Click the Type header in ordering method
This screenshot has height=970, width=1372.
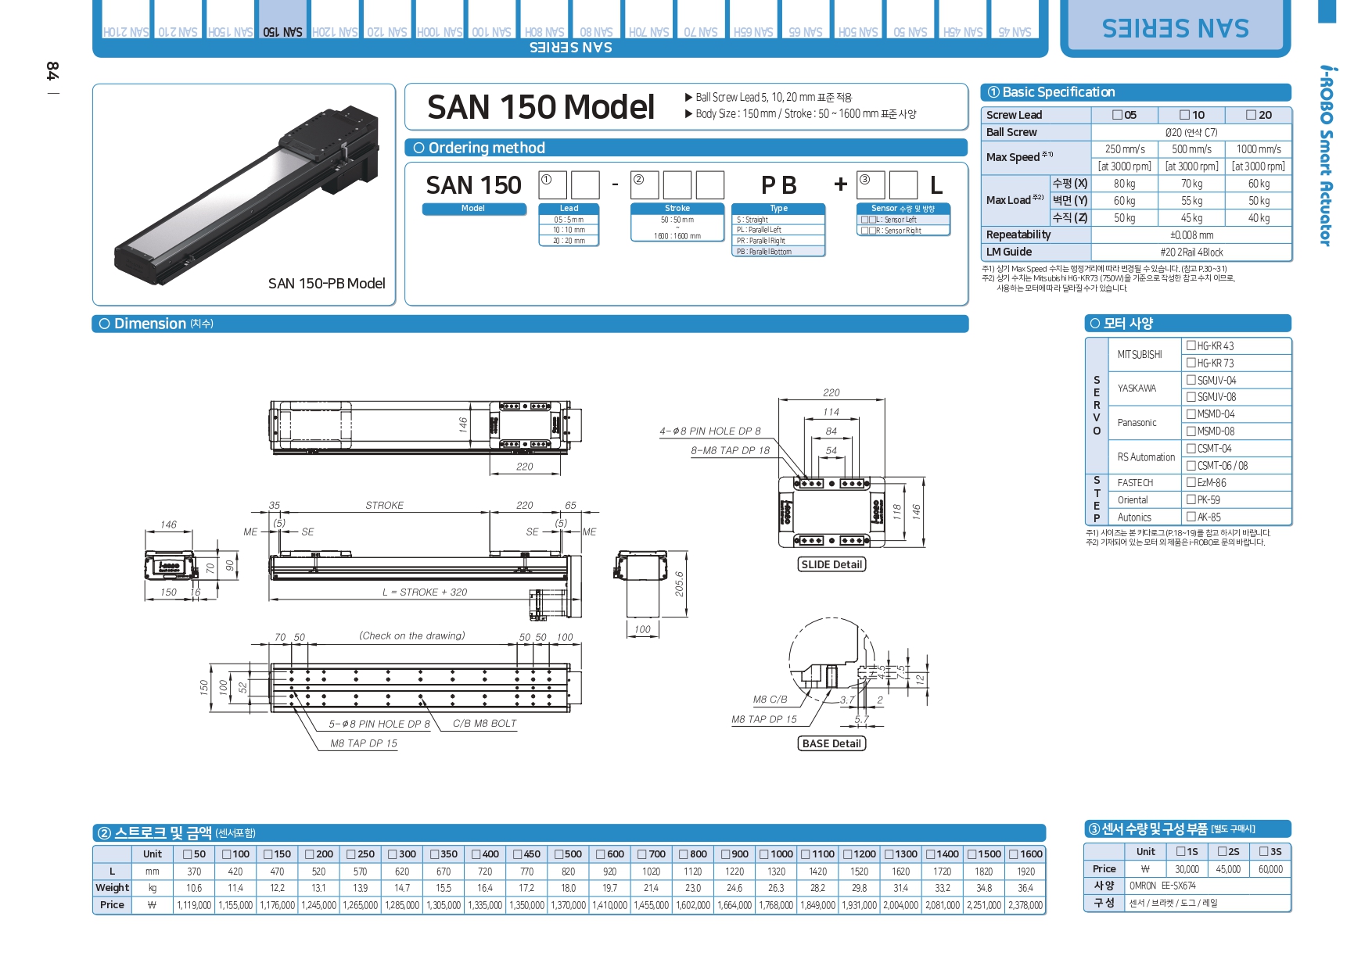click(778, 209)
